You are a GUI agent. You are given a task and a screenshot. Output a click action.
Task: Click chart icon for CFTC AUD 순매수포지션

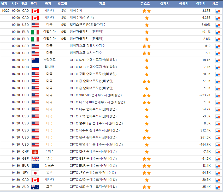[218, 187]
